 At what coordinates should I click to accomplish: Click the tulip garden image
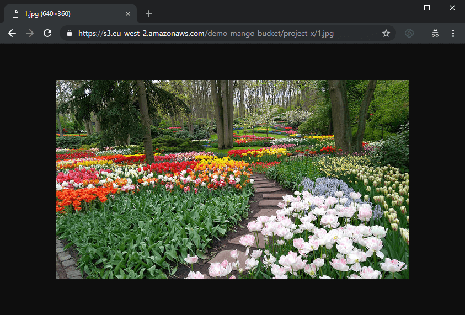pyautogui.click(x=232, y=179)
